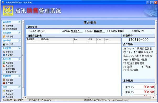
Task: Click sidebar scrollbar up arrow
Action: pos(23,21)
